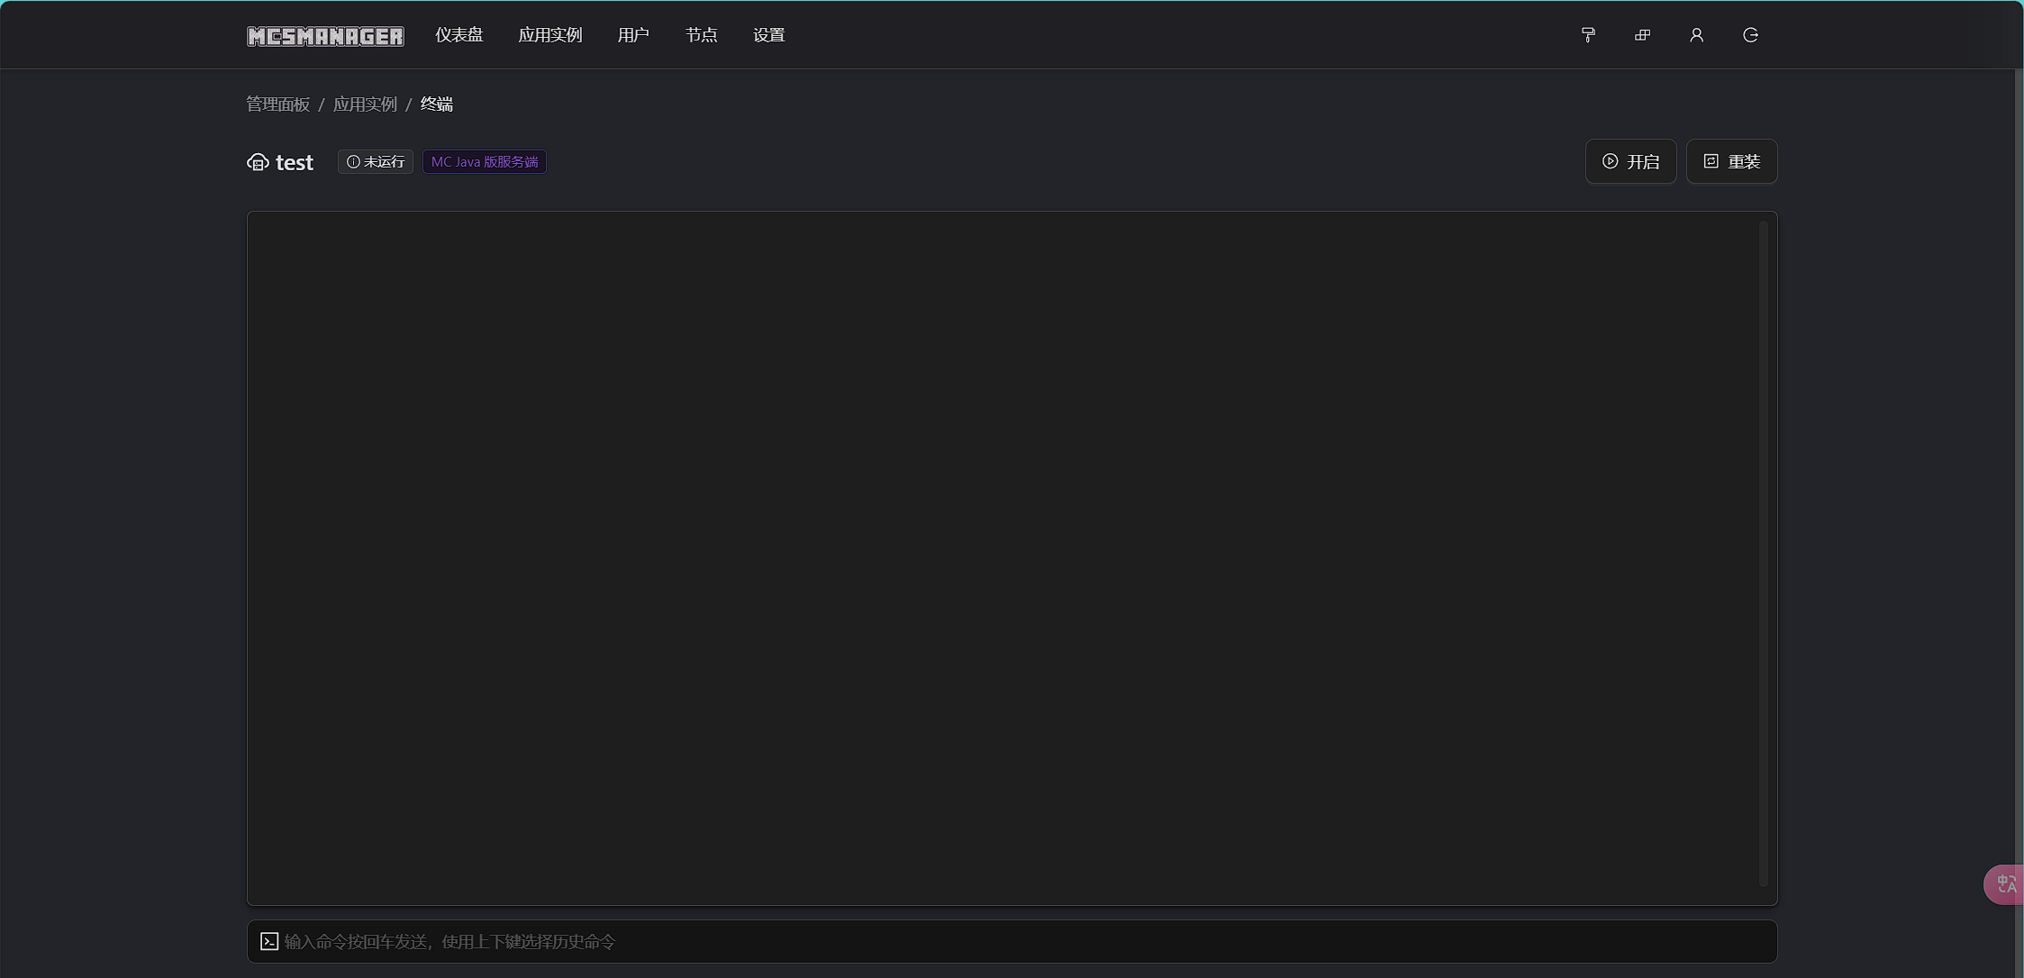Click the paint roller theme icon

point(1588,35)
